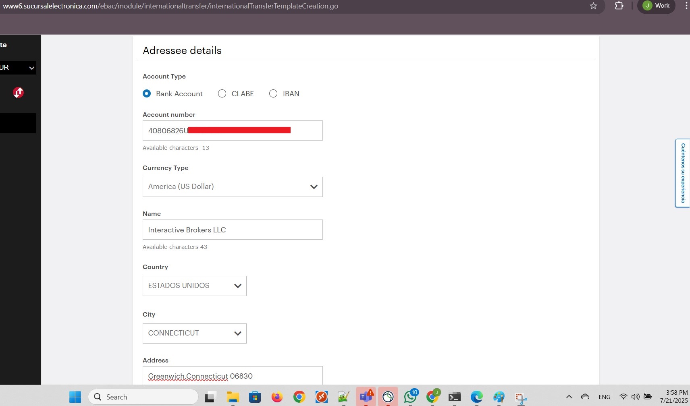Switch the ENG input language indicator
Image resolution: width=690 pixels, height=406 pixels.
click(x=604, y=397)
